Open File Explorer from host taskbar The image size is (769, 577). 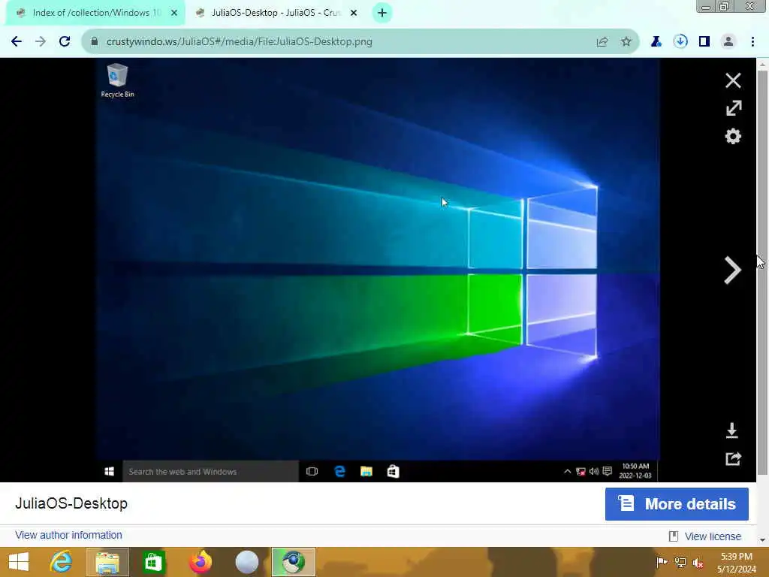(107, 562)
